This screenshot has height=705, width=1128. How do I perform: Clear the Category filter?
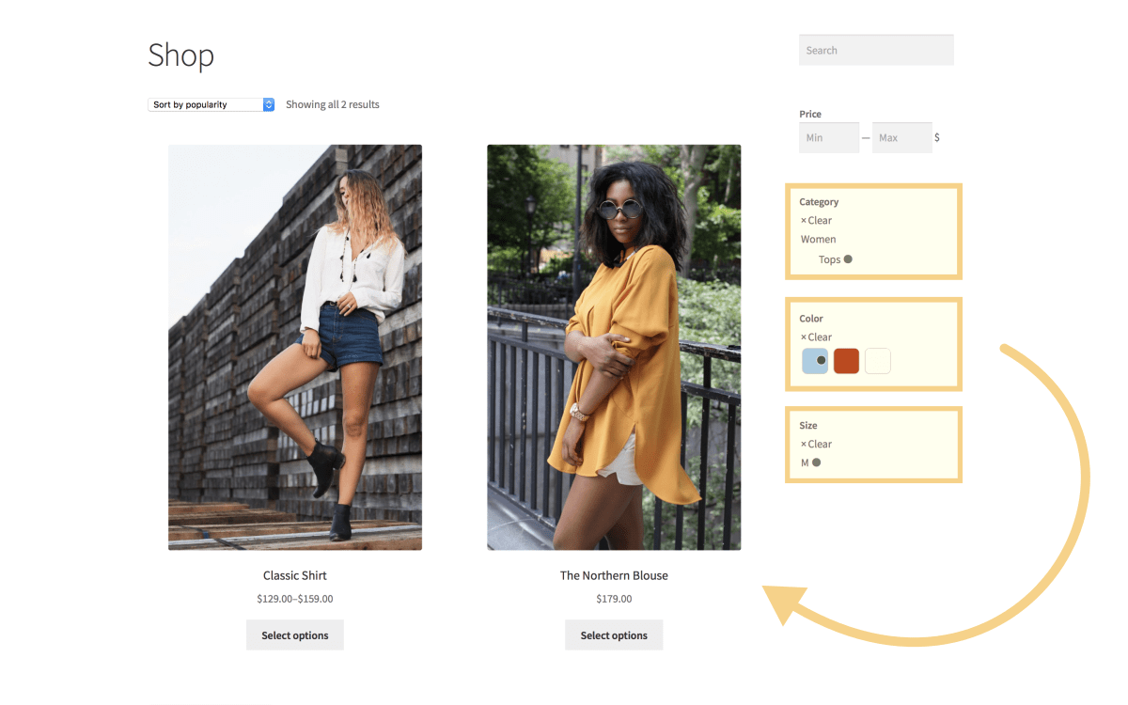tap(816, 221)
